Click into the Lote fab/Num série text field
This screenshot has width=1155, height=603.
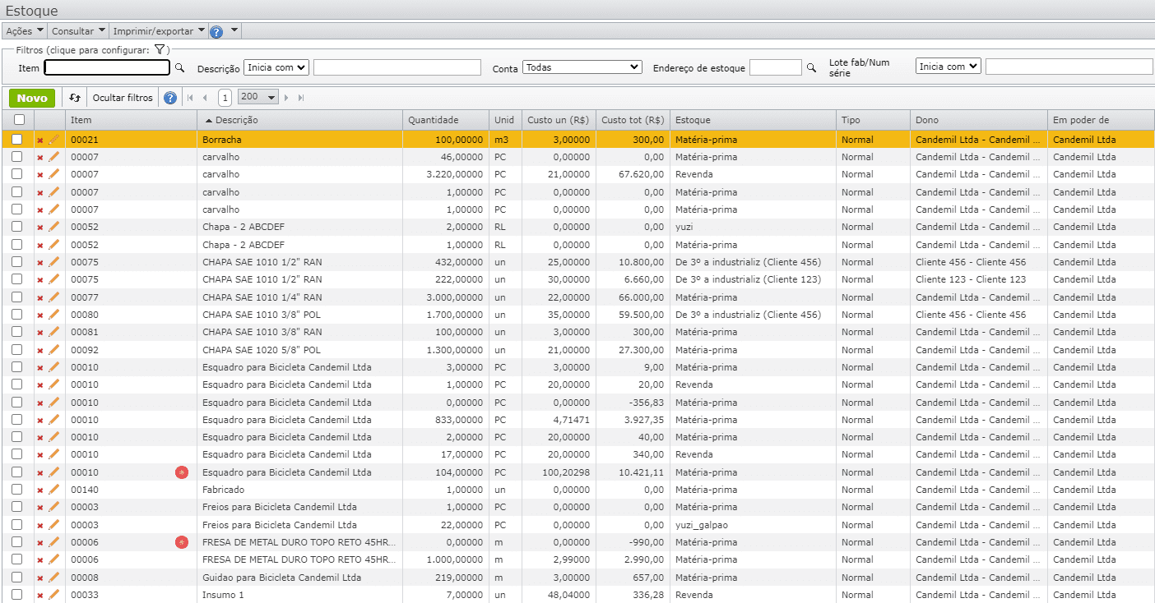point(1069,67)
